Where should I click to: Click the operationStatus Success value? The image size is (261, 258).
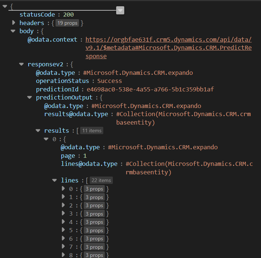point(109,81)
